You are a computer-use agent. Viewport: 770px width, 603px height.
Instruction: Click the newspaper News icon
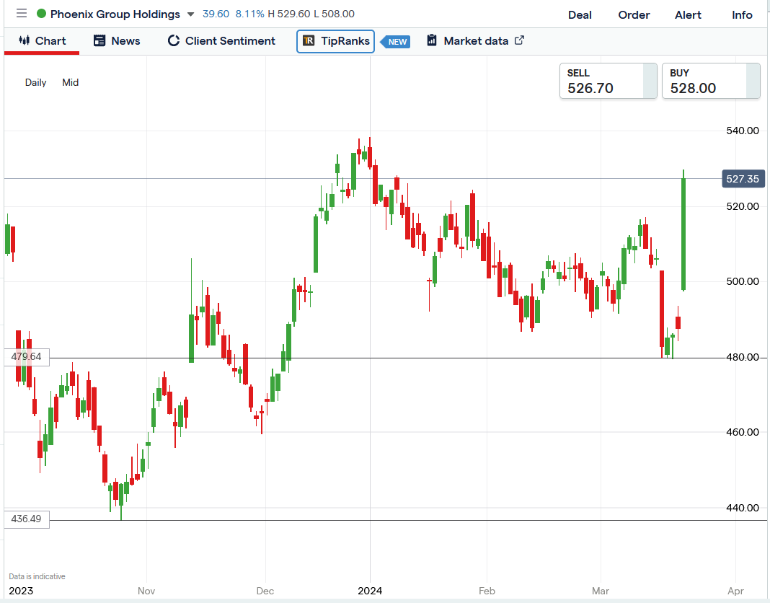[x=99, y=41]
